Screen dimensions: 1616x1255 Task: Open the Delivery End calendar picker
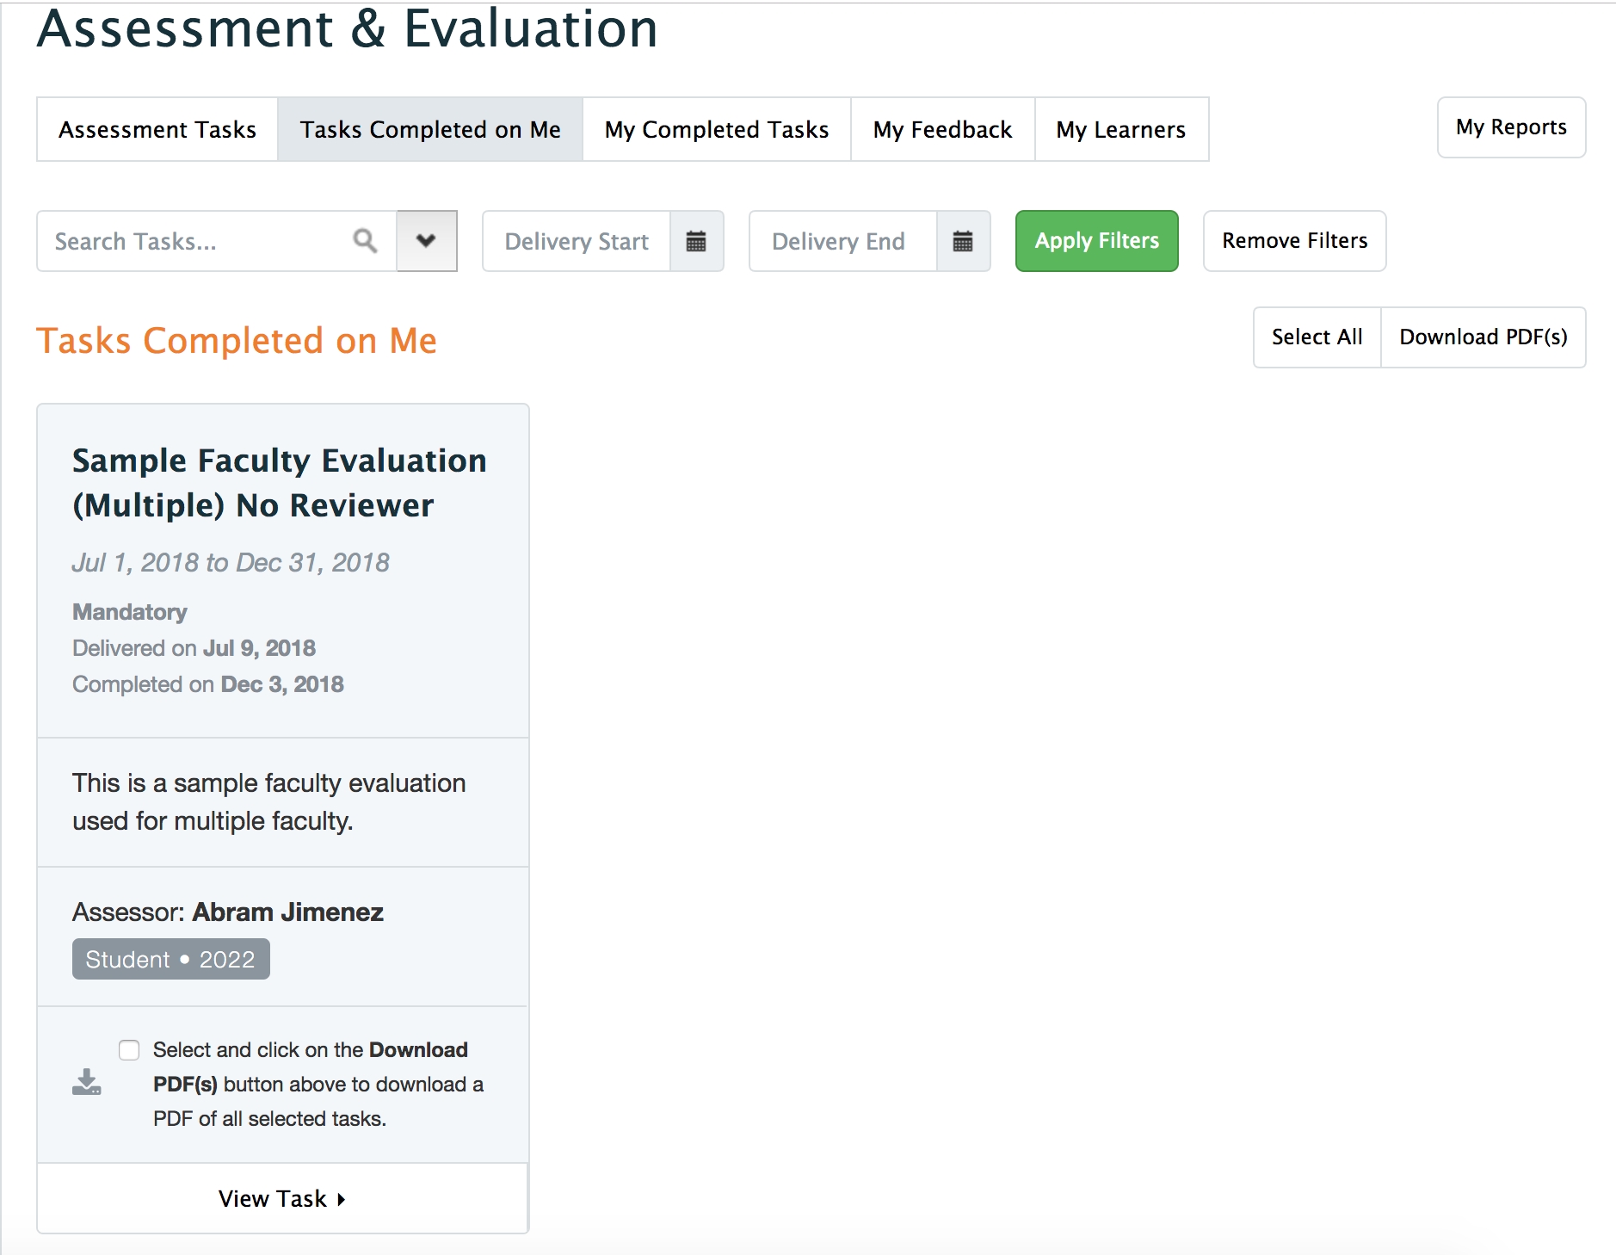[963, 241]
